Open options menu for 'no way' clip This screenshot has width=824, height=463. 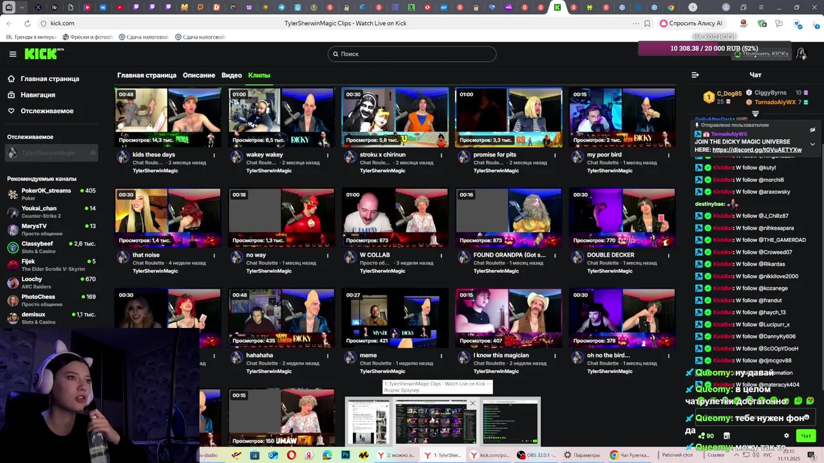pyautogui.click(x=328, y=255)
